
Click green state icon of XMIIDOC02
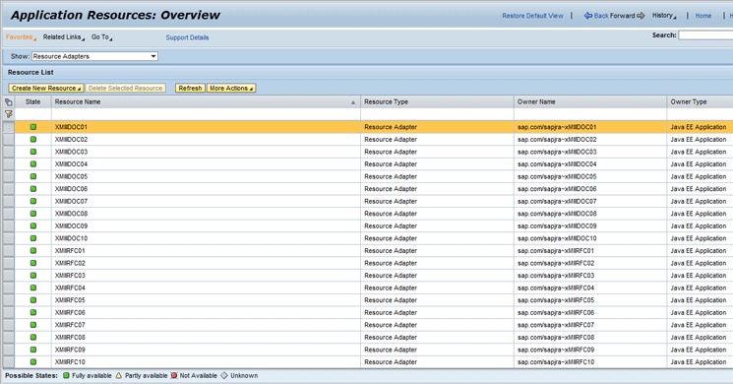pos(33,140)
